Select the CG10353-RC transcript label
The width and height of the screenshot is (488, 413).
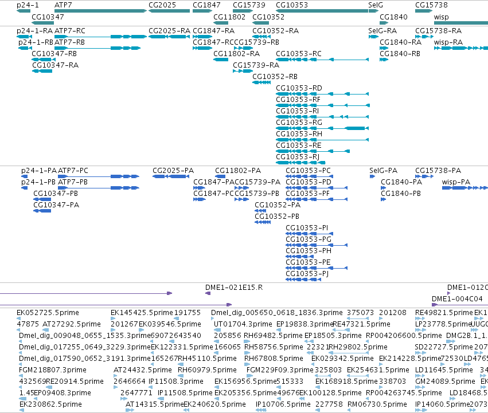(299, 54)
